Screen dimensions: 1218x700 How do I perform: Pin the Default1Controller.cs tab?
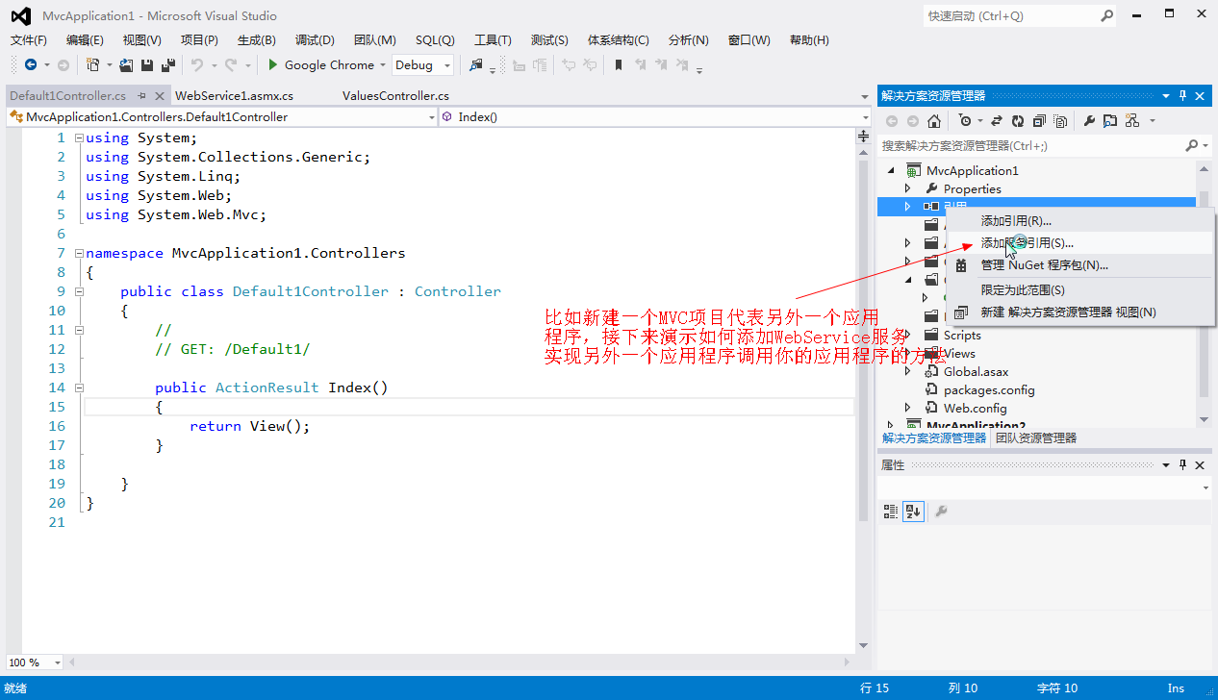tap(141, 96)
